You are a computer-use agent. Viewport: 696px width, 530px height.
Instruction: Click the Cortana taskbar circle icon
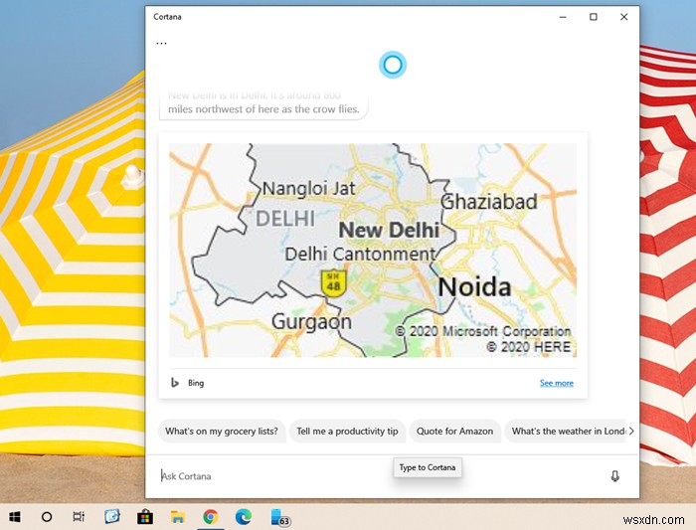[47, 517]
